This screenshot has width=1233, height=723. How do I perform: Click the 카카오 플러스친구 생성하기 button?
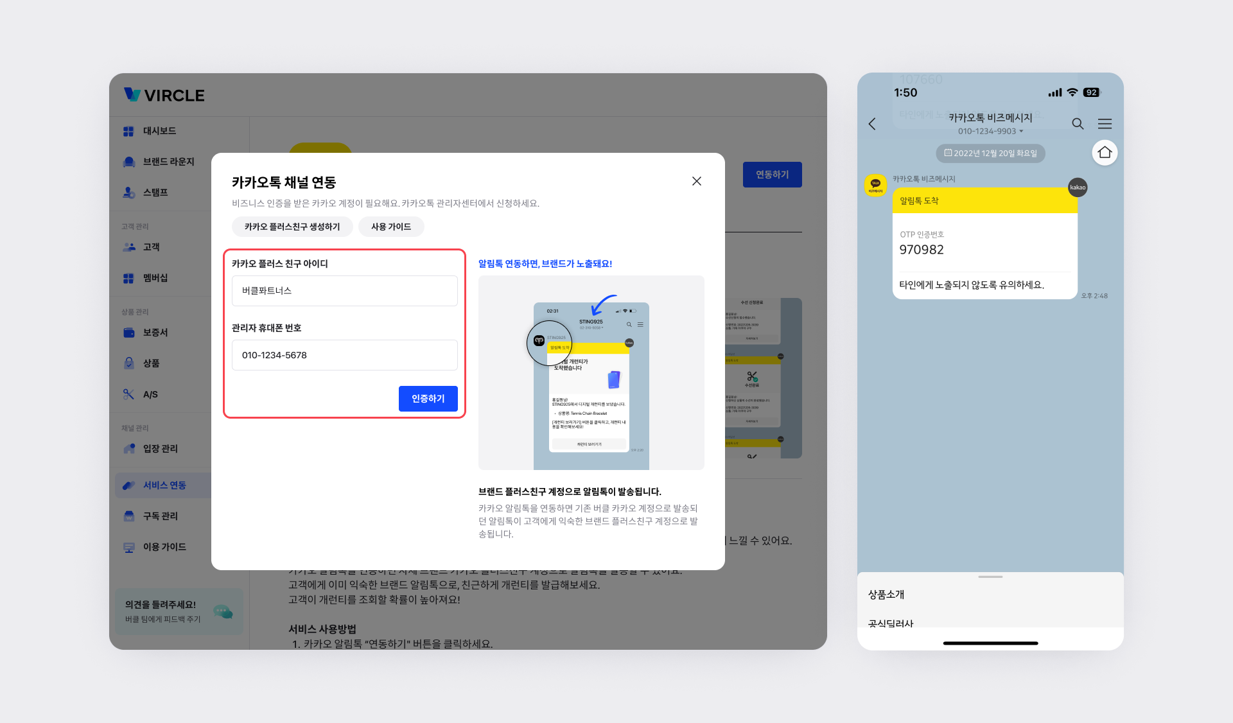292,227
